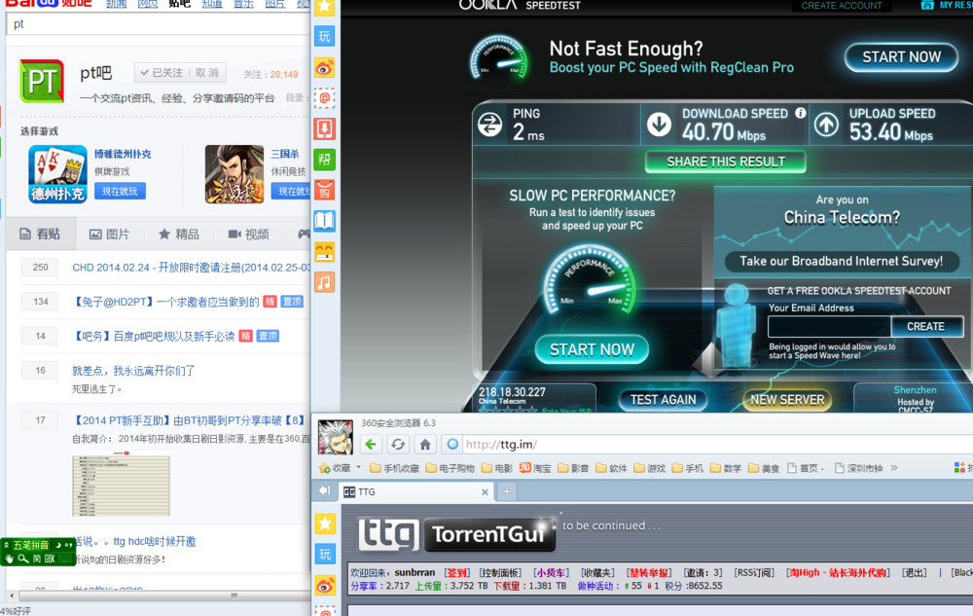The height and width of the screenshot is (616, 973).
Task: Open the blue book reader sidebar icon
Action: [325, 221]
